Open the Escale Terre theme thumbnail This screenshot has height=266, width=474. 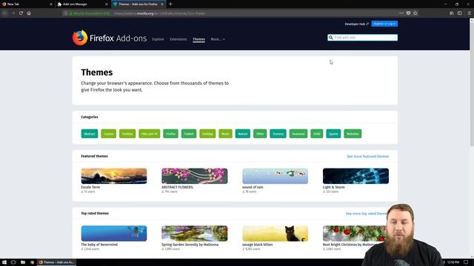(114, 176)
